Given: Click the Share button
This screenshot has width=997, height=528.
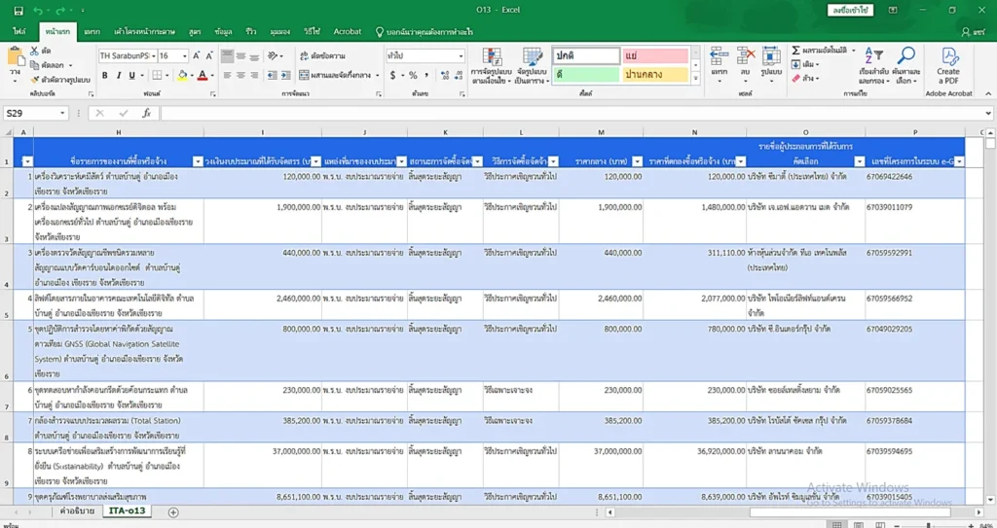Looking at the screenshot, I should (973, 31).
